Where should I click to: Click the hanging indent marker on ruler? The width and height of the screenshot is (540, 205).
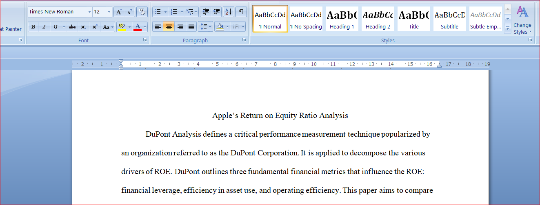click(x=121, y=65)
